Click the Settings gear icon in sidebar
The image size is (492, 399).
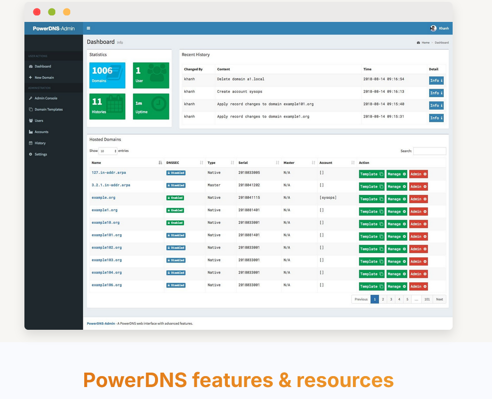pos(31,154)
